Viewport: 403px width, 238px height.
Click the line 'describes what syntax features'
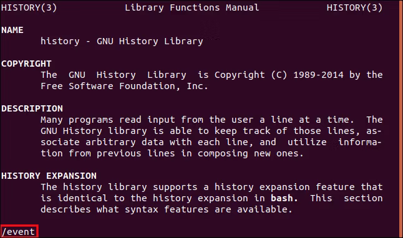(167, 209)
